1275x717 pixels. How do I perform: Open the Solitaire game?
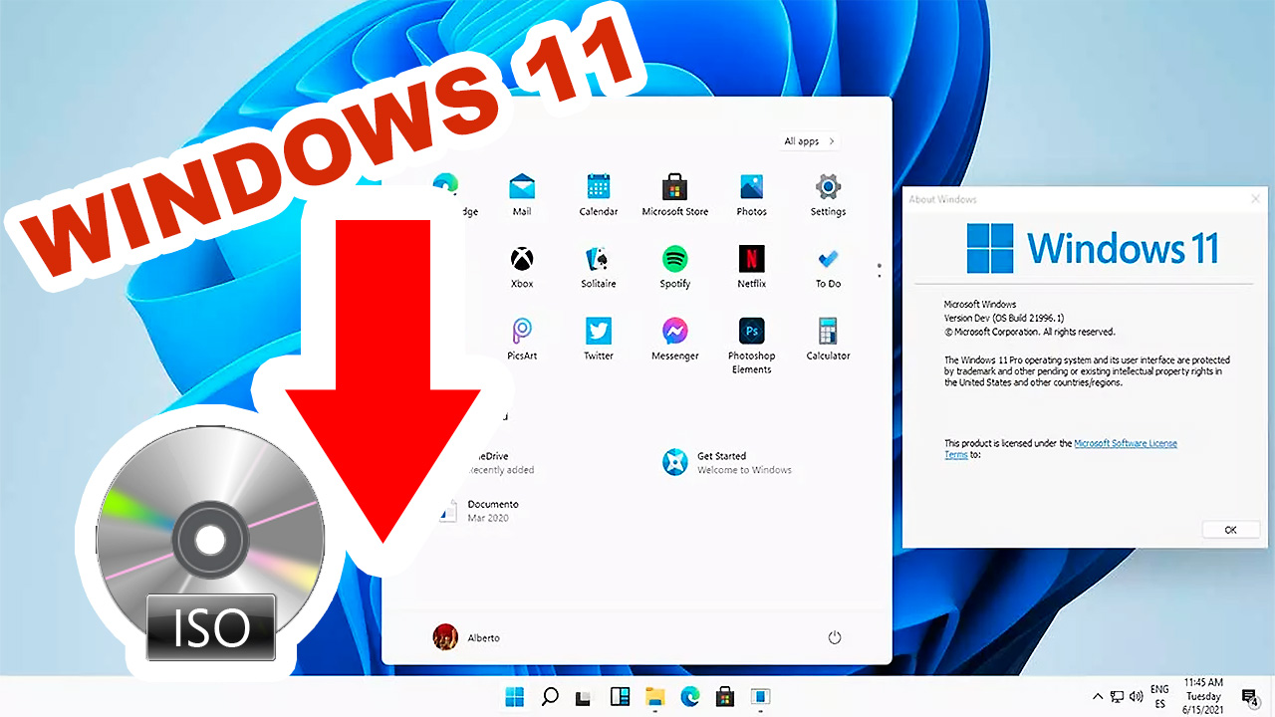(599, 267)
